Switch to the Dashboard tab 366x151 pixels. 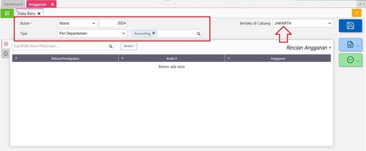tap(13, 4)
